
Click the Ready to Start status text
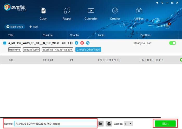(x=143, y=43)
